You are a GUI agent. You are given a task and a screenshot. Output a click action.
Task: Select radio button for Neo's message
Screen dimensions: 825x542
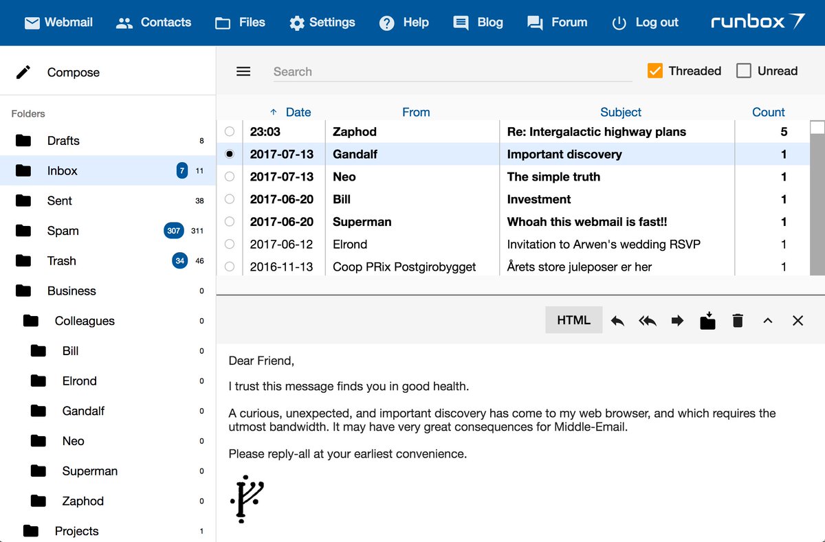point(230,177)
